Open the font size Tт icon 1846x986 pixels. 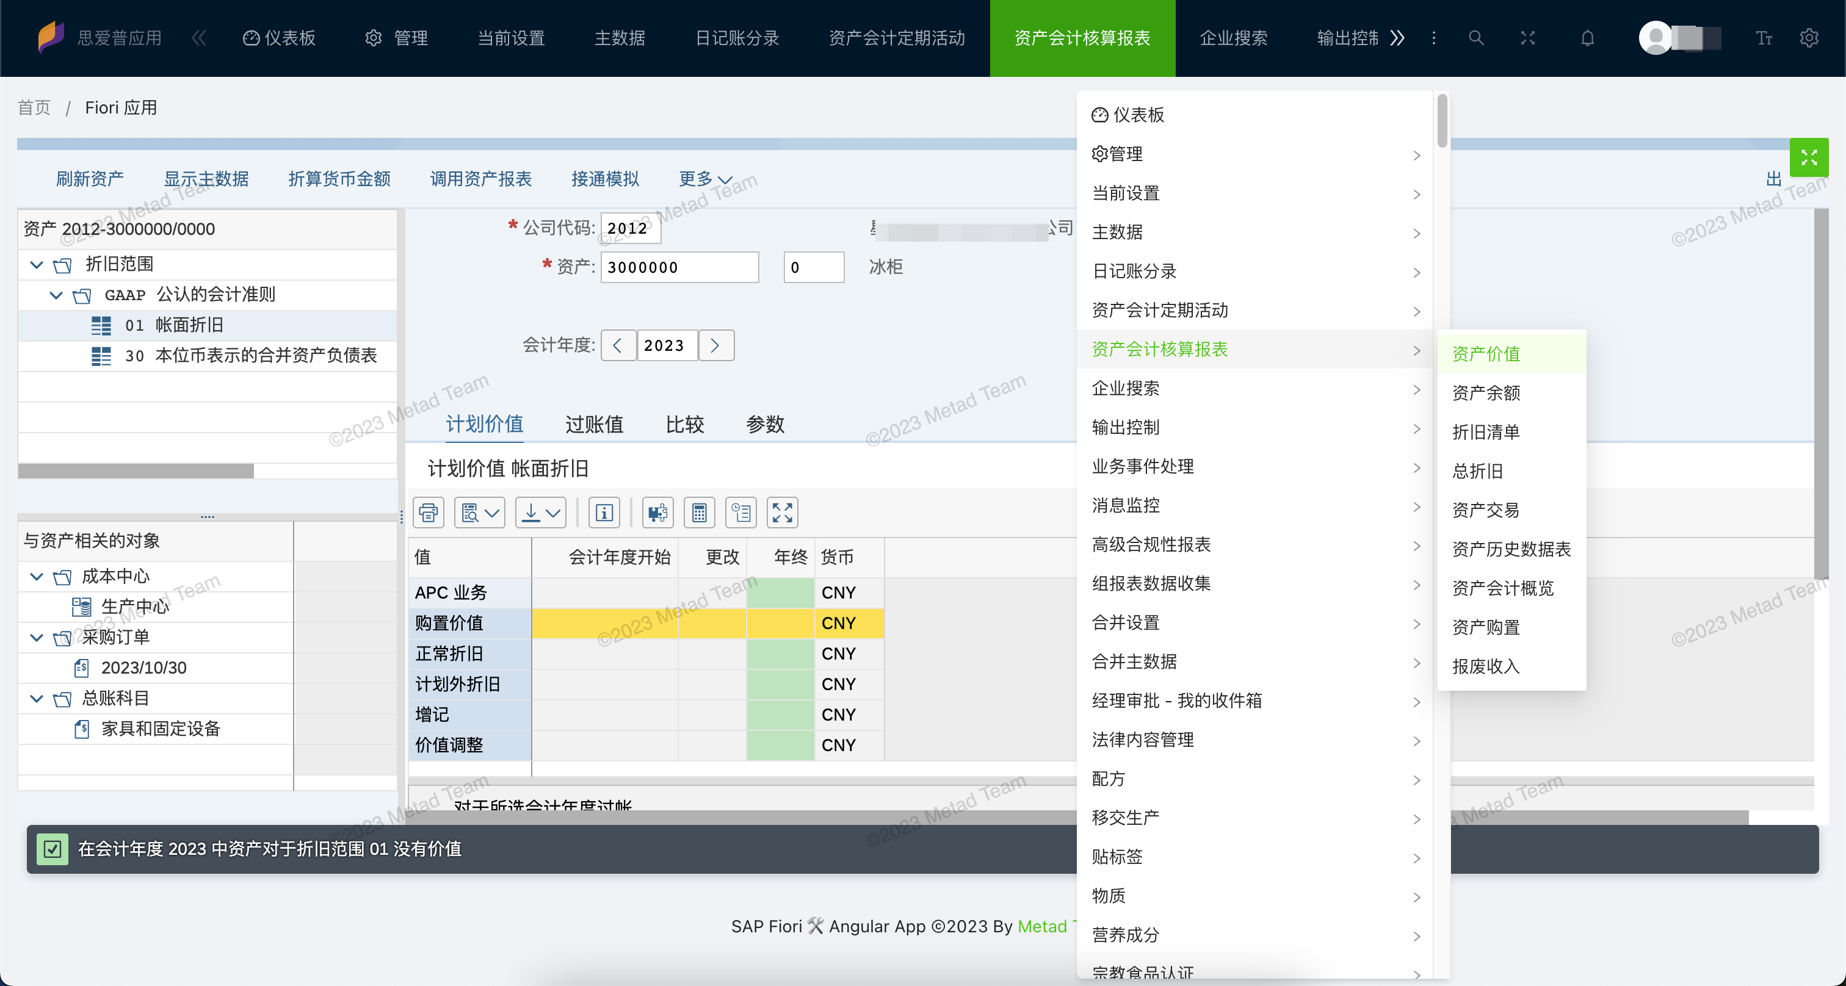click(x=1764, y=38)
